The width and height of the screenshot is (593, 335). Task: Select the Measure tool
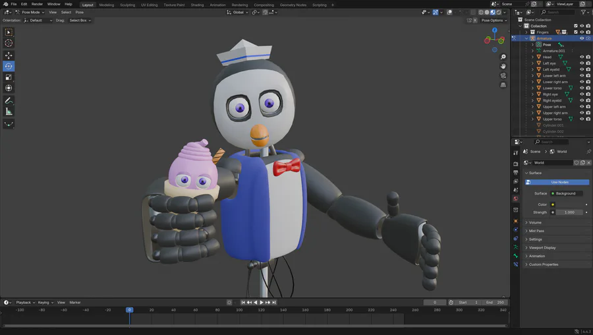point(9,111)
